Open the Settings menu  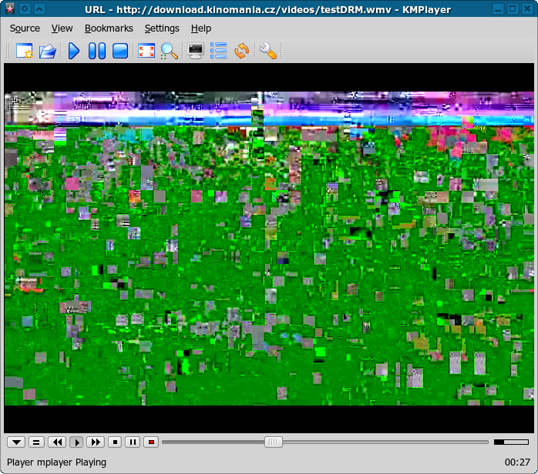(162, 28)
